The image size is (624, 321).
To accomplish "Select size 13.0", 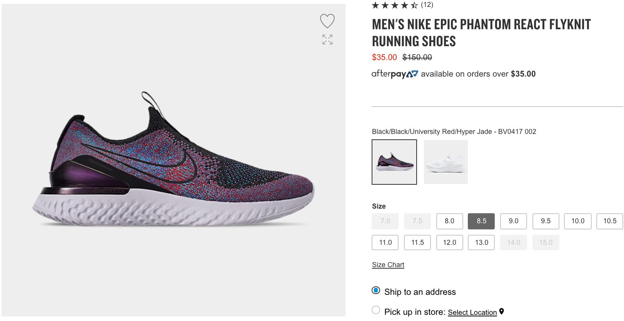I will (x=481, y=242).
